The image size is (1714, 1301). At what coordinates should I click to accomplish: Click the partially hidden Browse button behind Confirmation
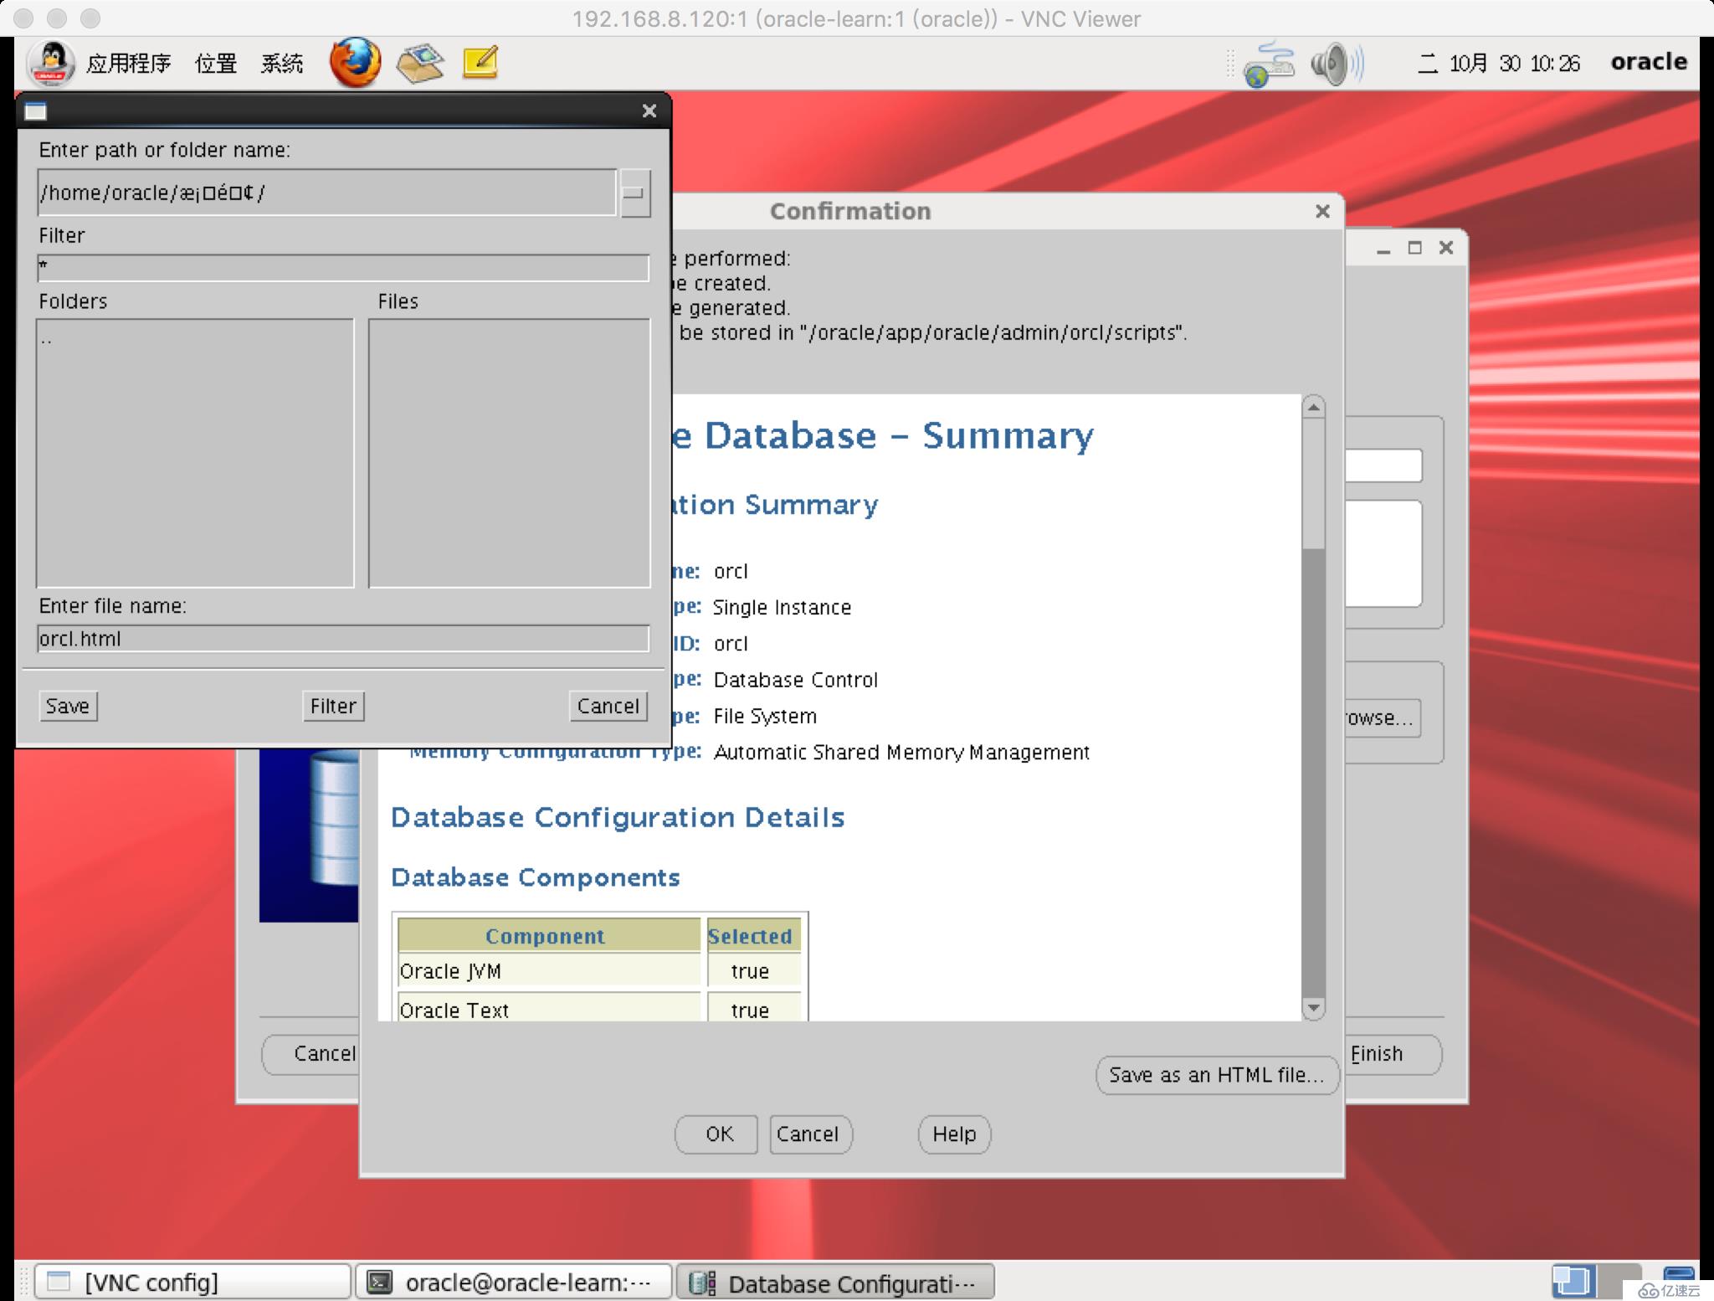click(1382, 718)
